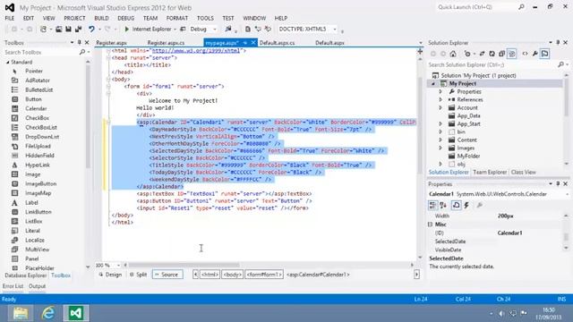573x322 pixels.
Task: Switch to Source view
Action: coord(167,275)
